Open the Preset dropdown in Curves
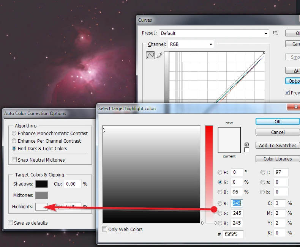This screenshot has height=247, width=300. [x=214, y=33]
